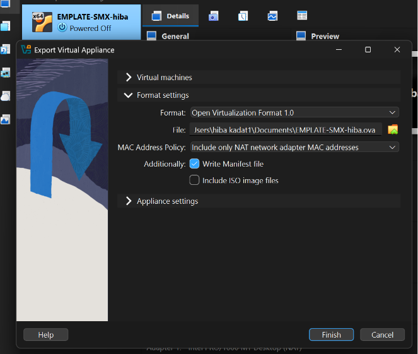Click the x64 VM OS icon

coord(42,22)
